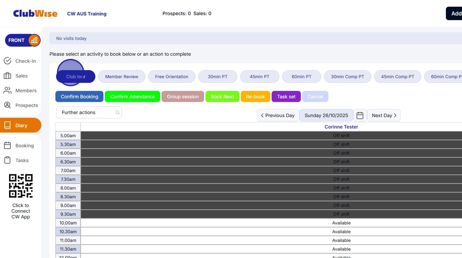
Task: Click the ClubWise logo
Action: pyautogui.click(x=35, y=14)
